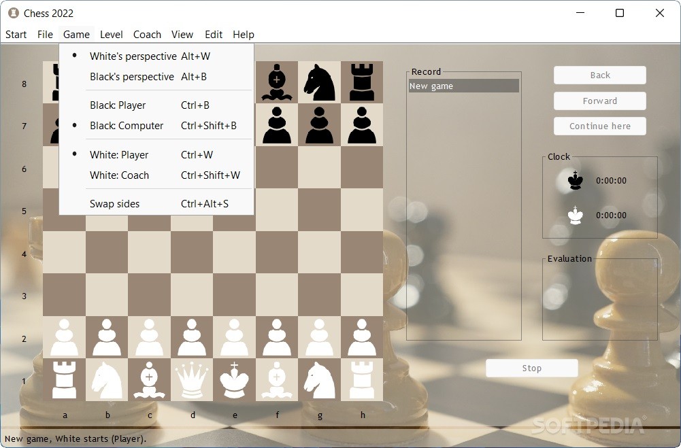Image resolution: width=681 pixels, height=448 pixels.
Task: Click the Forward button
Action: [x=600, y=101]
